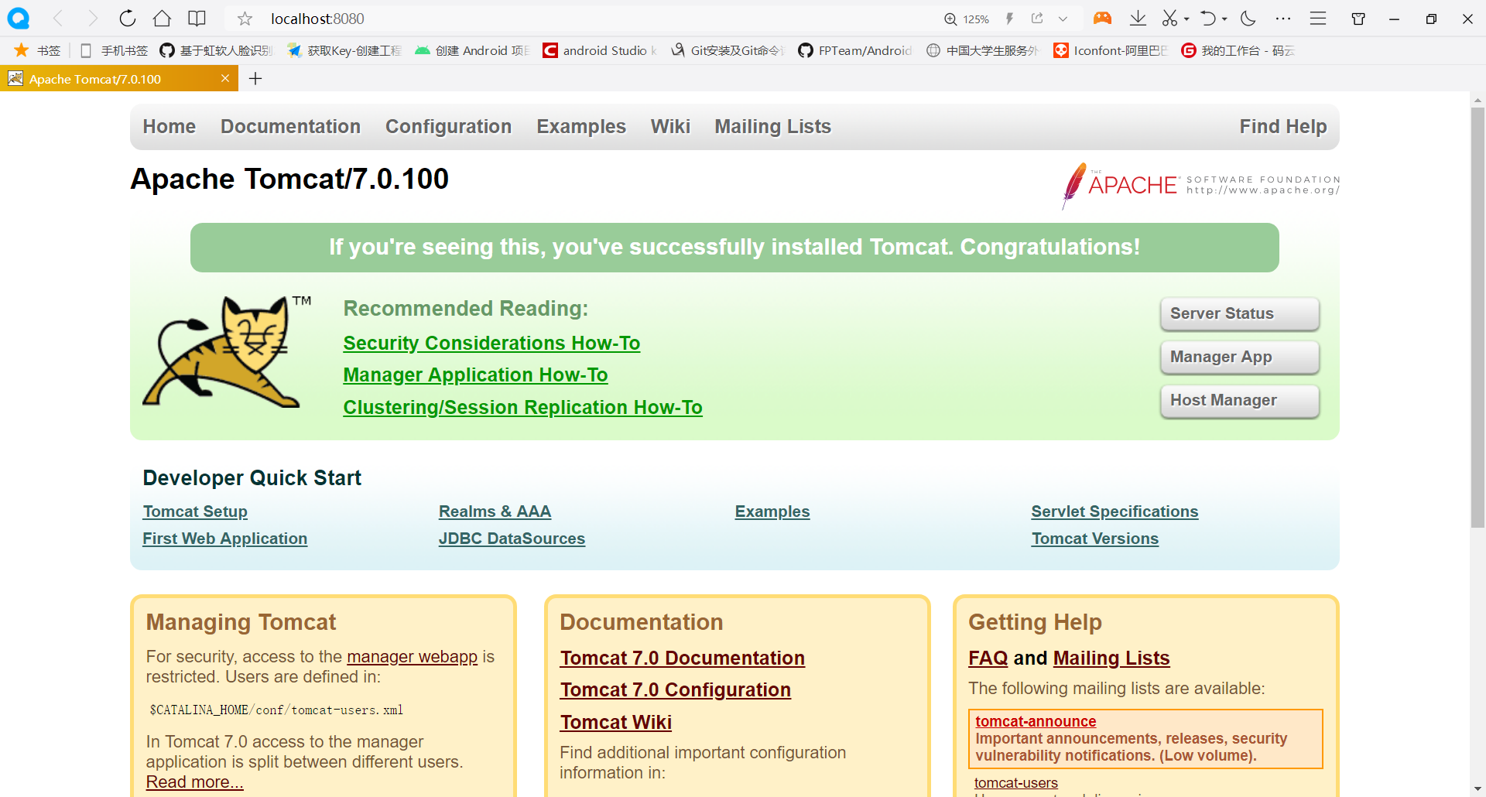Click the Host Manager button
The image size is (1486, 797).
coord(1240,400)
